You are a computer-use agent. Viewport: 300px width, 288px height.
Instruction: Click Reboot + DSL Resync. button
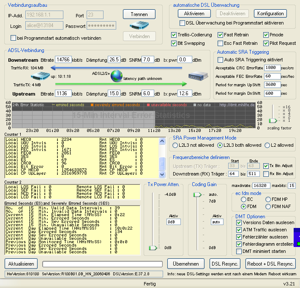(270, 263)
